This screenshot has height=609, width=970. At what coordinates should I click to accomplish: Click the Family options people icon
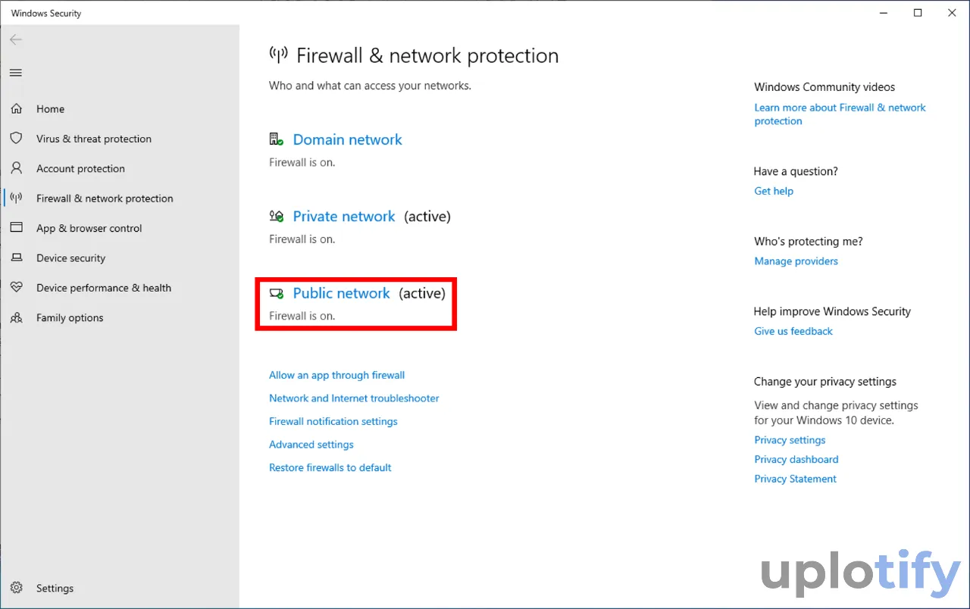point(17,318)
